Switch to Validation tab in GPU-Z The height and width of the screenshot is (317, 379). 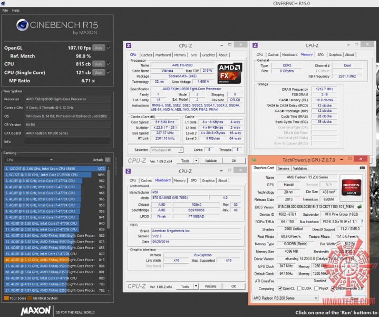pos(300,168)
